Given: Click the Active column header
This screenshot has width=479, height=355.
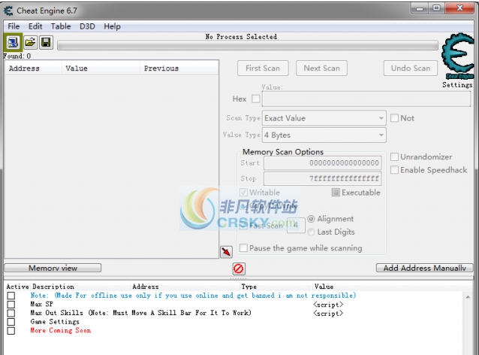Looking at the screenshot, I should pyautogui.click(x=17, y=287).
